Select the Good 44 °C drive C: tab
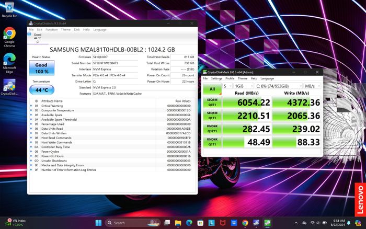The image size is (366, 229). tap(37, 38)
